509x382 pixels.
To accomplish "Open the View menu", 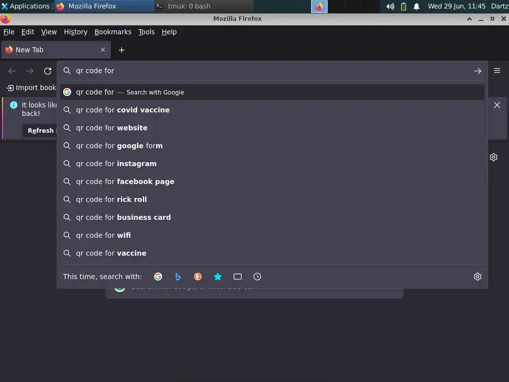I will point(49,32).
